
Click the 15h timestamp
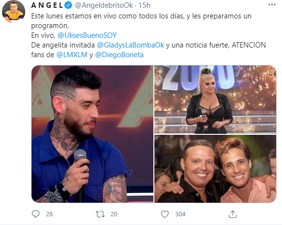pyautogui.click(x=145, y=5)
